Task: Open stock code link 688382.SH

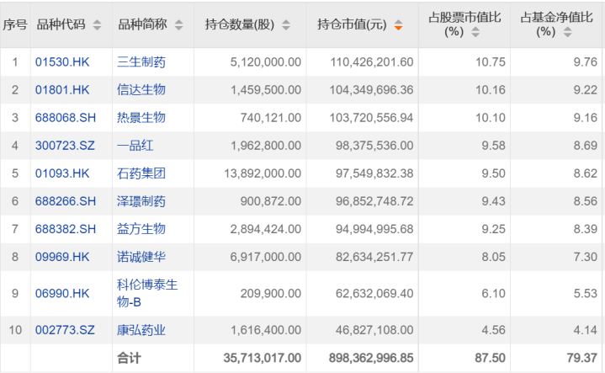Action: pos(66,229)
